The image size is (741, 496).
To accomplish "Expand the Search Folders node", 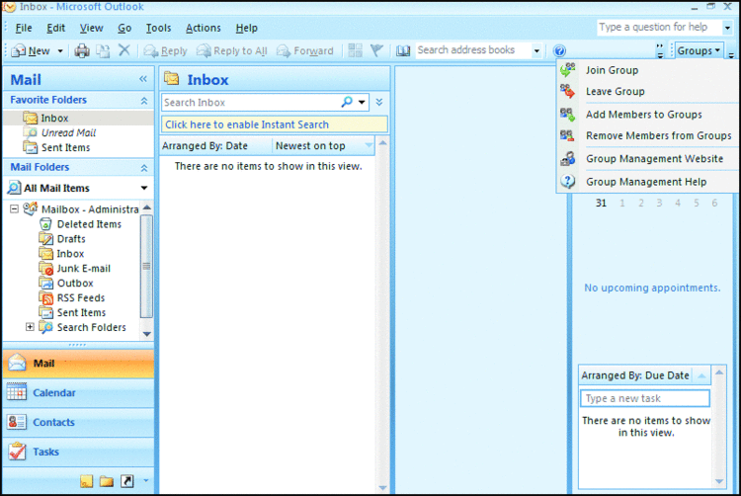I will pyautogui.click(x=30, y=326).
